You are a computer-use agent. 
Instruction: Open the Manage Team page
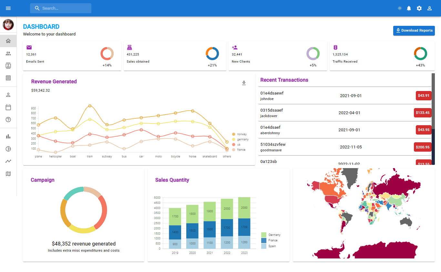[8, 53]
